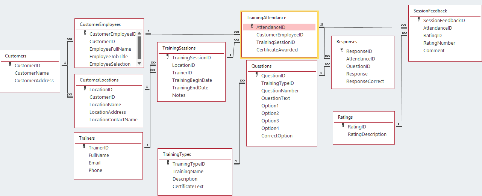Select TrainingBeginDate field in TrainingSessions

click(192, 80)
